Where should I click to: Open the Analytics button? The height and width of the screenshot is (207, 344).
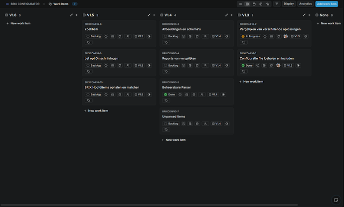[x=305, y=3]
